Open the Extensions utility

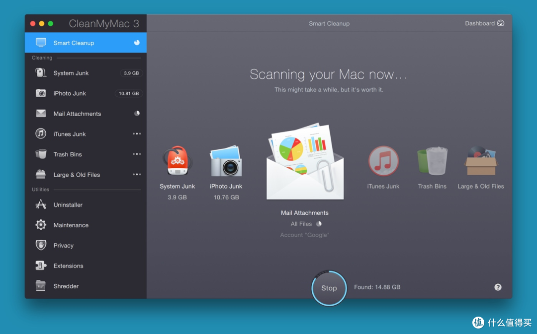click(x=86, y=266)
